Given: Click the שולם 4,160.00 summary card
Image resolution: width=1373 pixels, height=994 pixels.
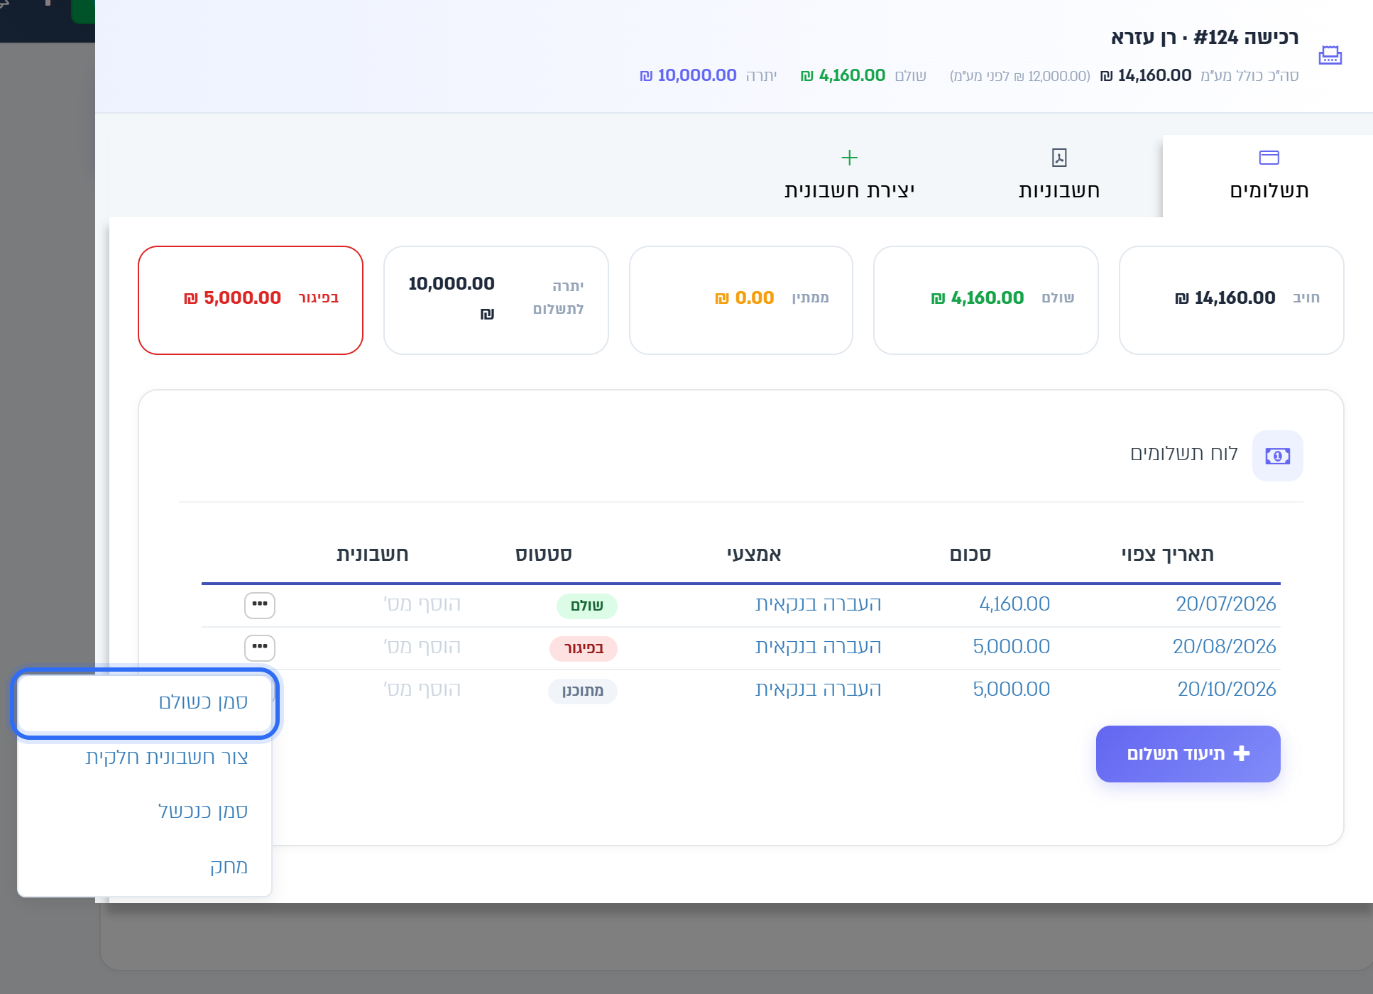Looking at the screenshot, I should [986, 300].
